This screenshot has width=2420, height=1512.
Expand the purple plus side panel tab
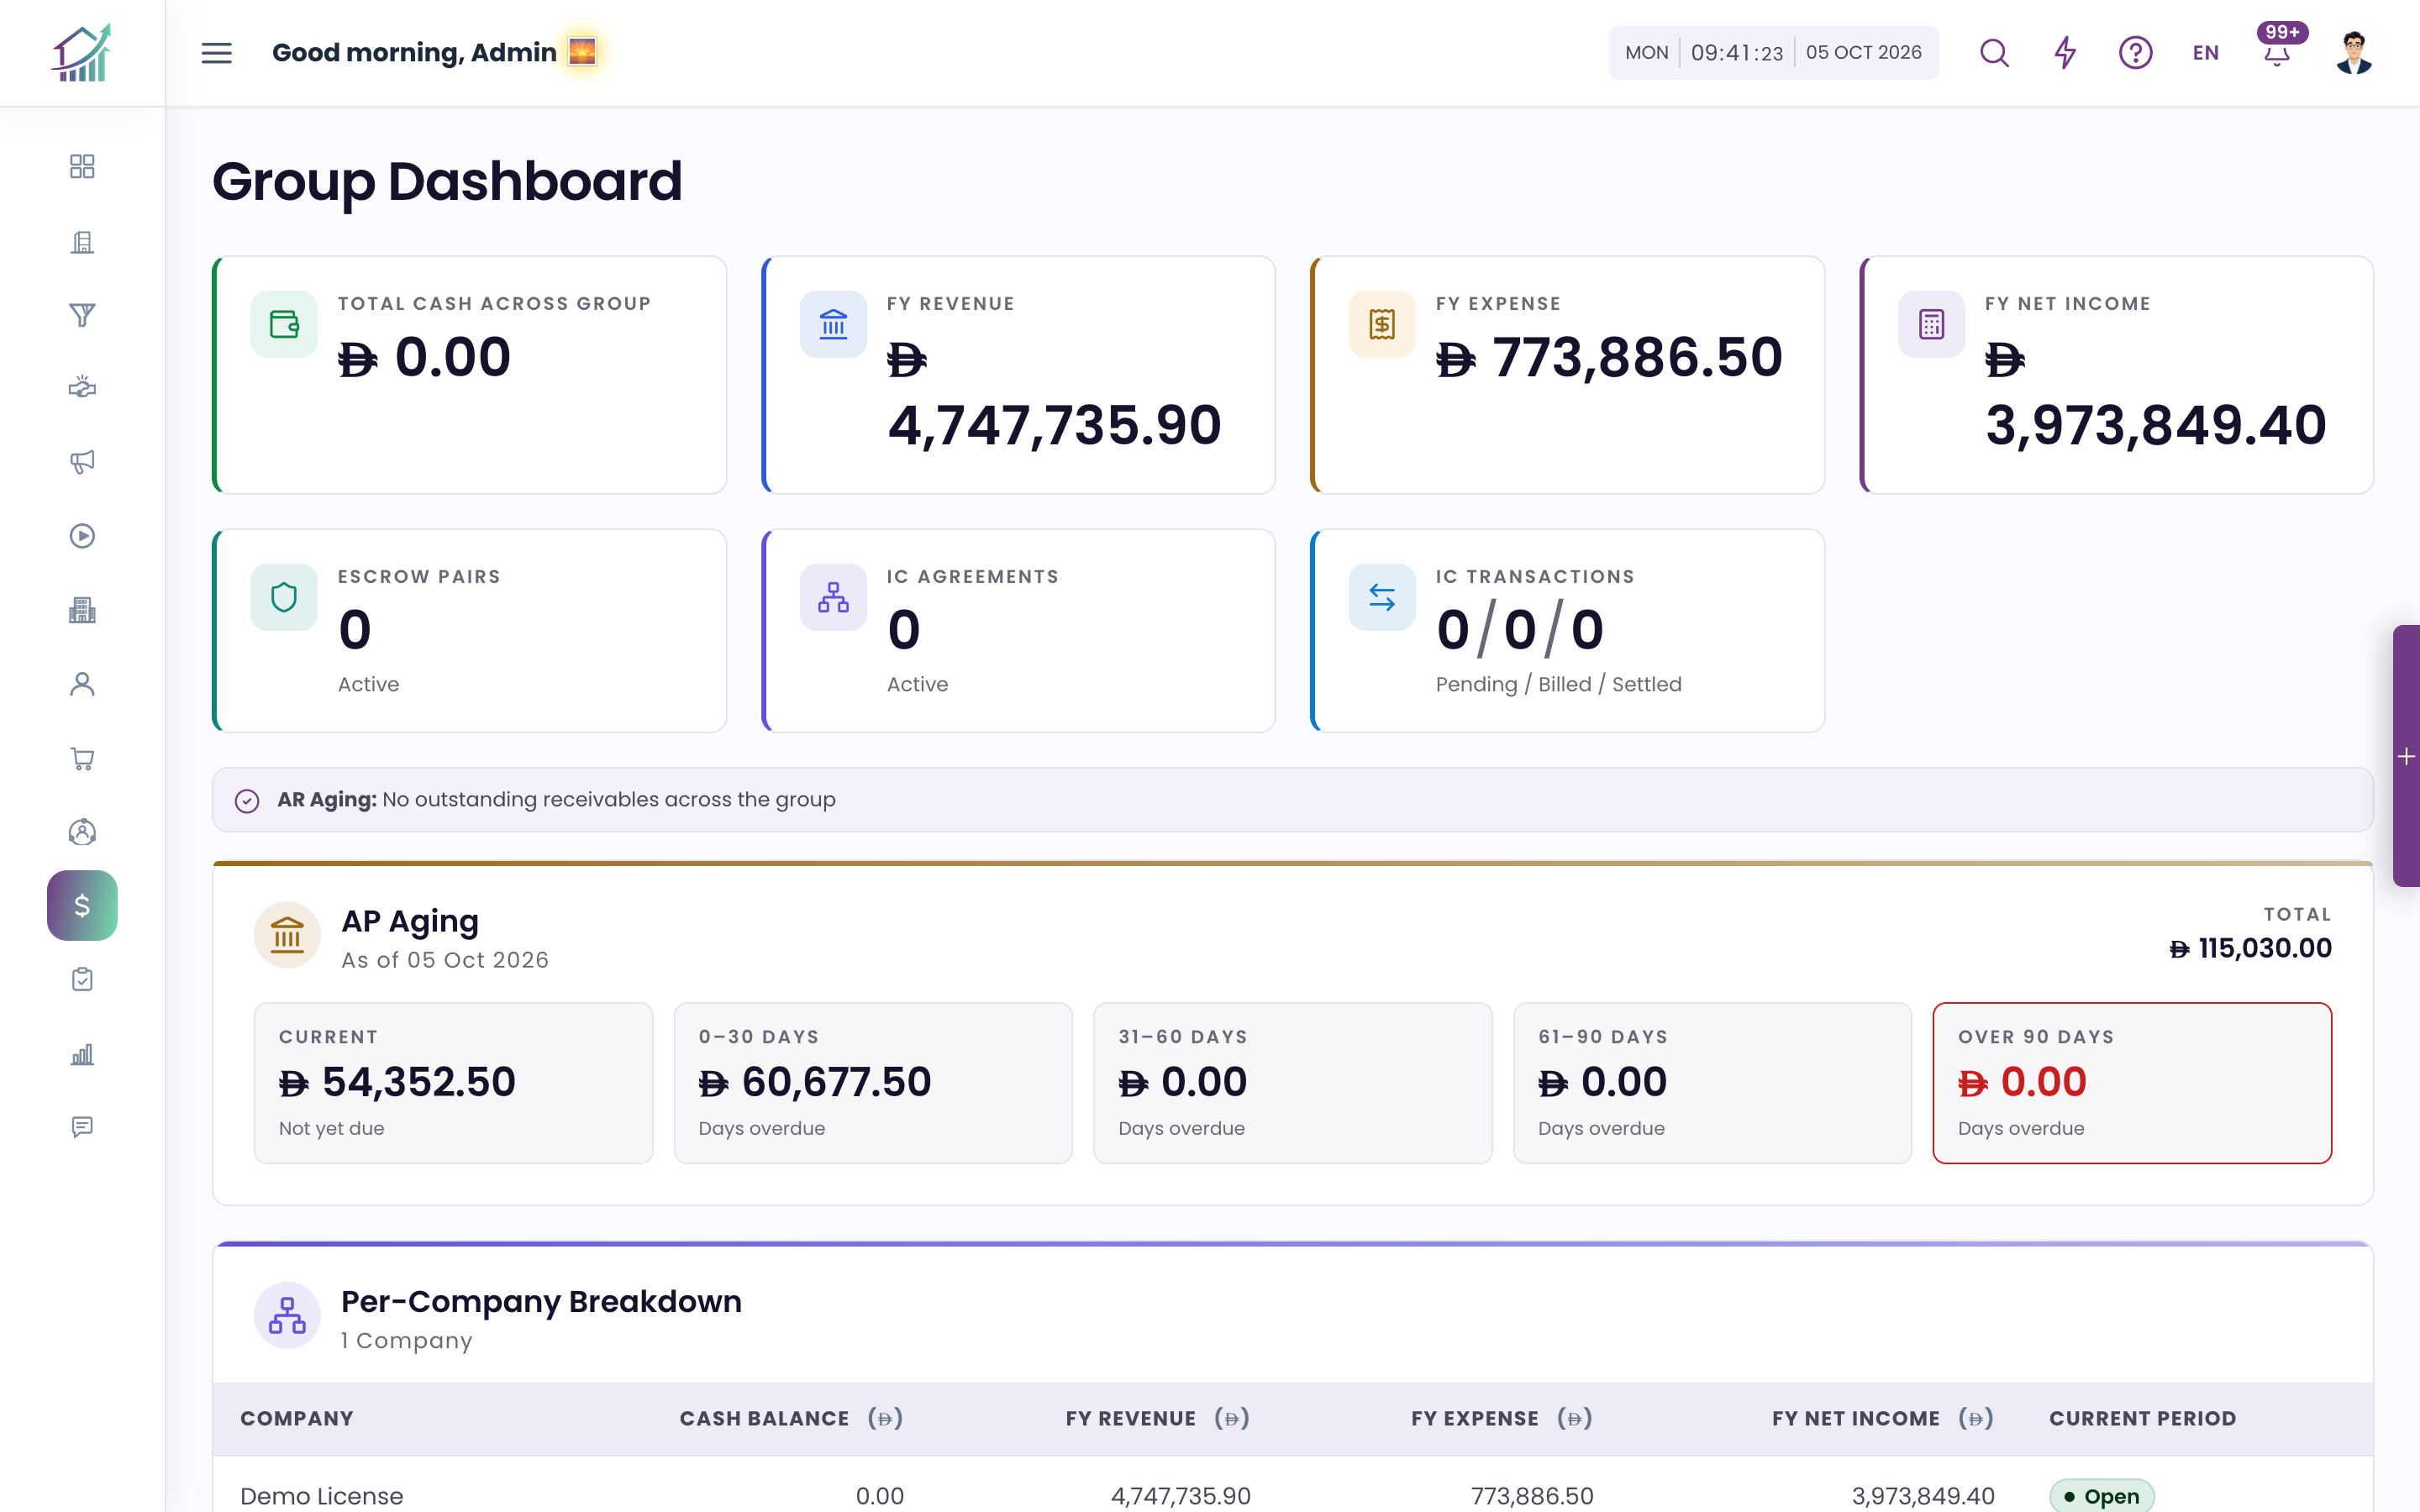pos(2406,756)
